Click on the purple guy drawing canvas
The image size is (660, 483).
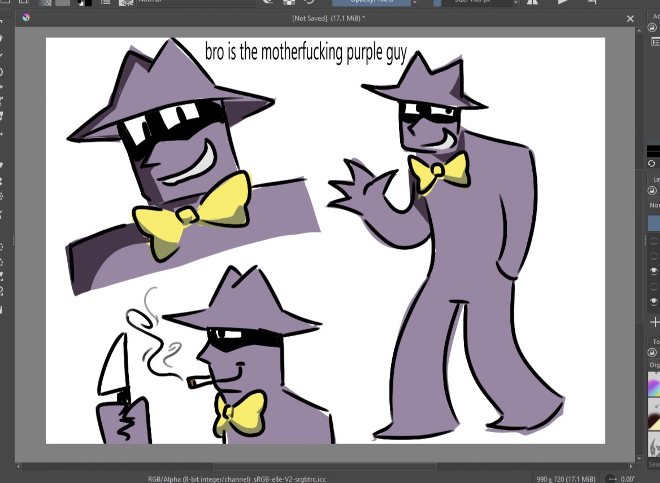point(325,241)
